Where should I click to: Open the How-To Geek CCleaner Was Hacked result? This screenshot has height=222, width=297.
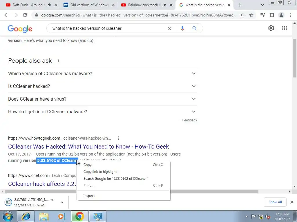(x=88, y=147)
